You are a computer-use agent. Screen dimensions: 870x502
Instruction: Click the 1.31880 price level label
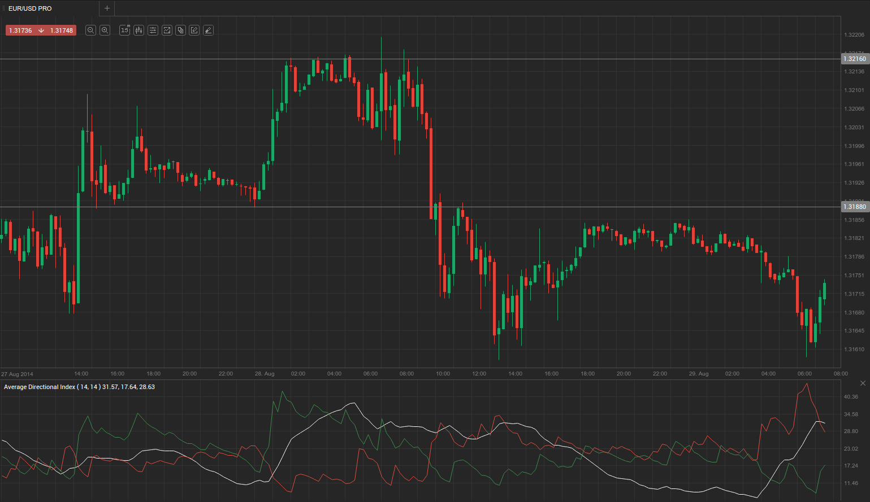[x=854, y=207]
